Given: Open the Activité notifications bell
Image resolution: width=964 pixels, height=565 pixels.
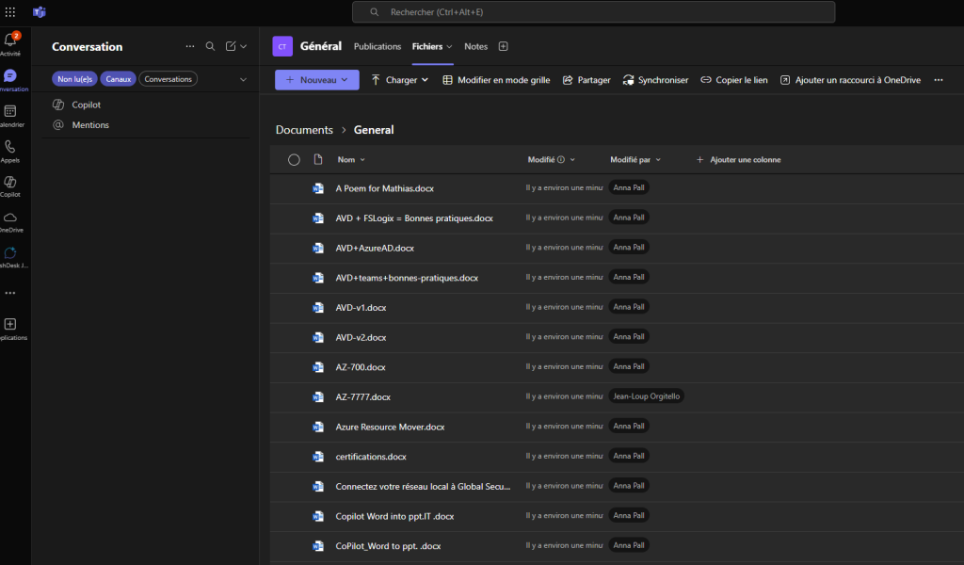Looking at the screenshot, I should (10, 40).
